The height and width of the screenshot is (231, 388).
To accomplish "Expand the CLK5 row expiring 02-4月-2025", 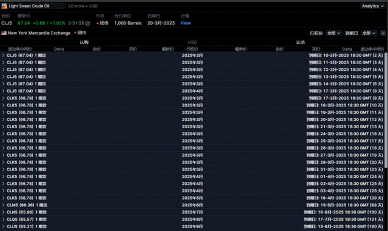I will [3, 184].
